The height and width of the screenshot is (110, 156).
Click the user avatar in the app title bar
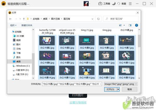tap(86, 4)
